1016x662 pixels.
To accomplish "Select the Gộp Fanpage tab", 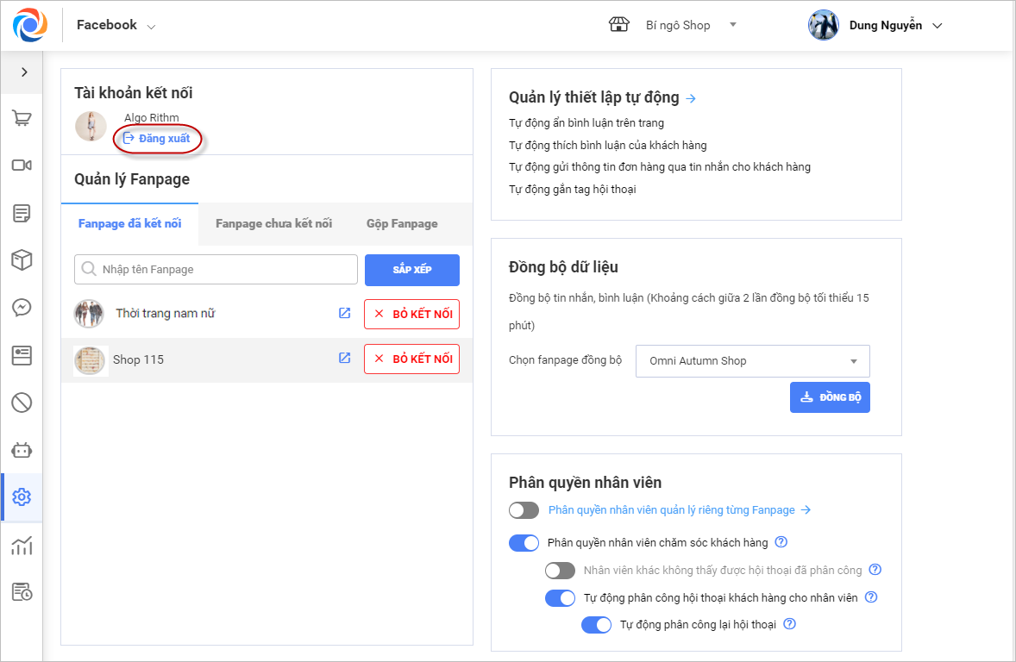I will pyautogui.click(x=402, y=224).
